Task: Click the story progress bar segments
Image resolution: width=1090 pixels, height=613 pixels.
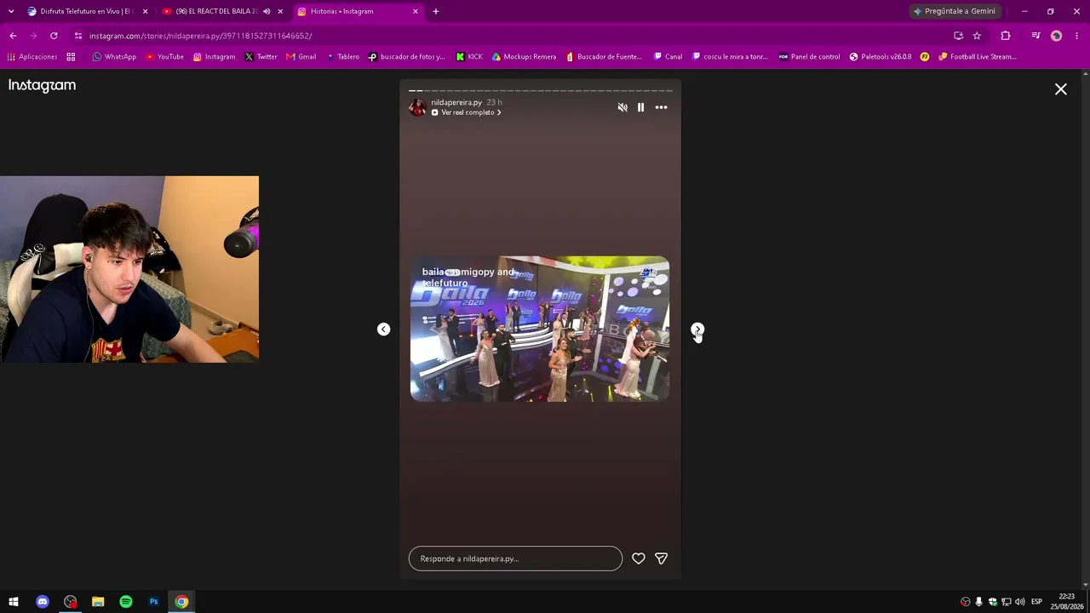Action: [541, 90]
